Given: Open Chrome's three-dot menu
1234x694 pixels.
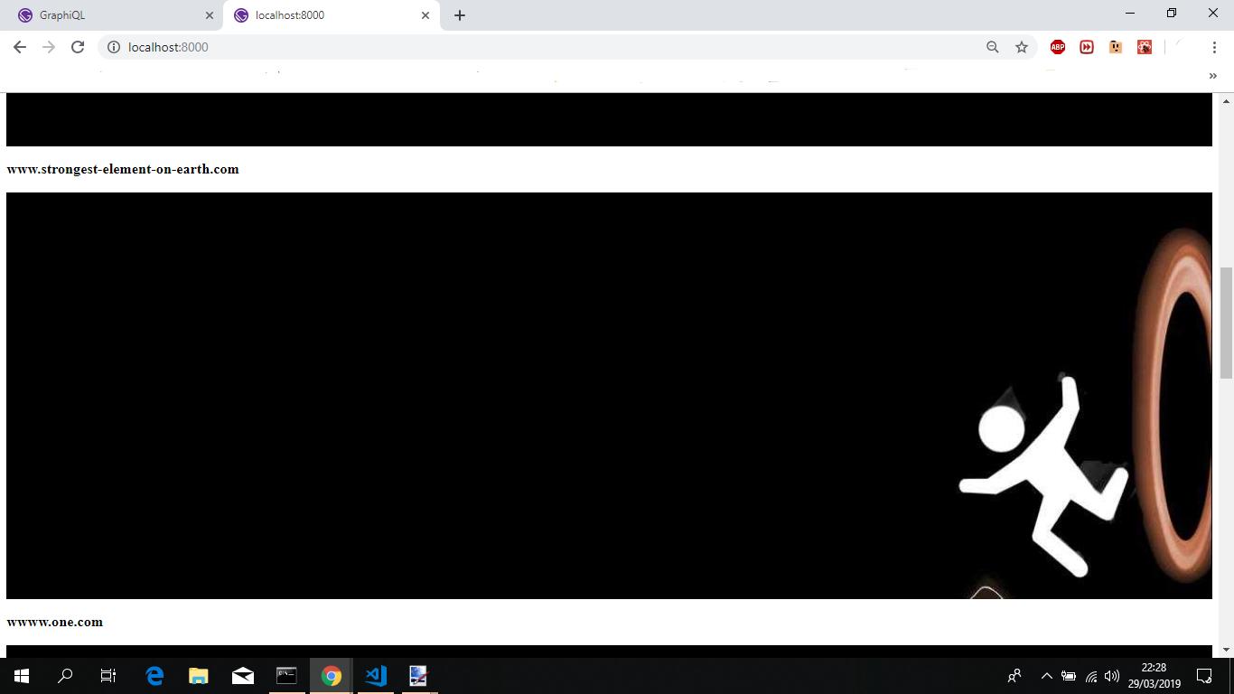Looking at the screenshot, I should pos(1215,46).
